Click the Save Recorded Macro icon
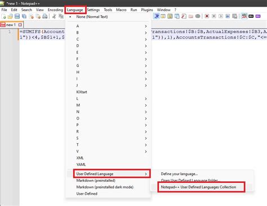267x206 pixels. pyautogui.click(x=235, y=16)
